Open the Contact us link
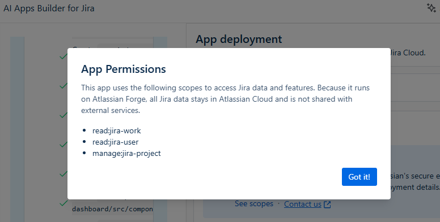440x222 pixels. click(303, 204)
